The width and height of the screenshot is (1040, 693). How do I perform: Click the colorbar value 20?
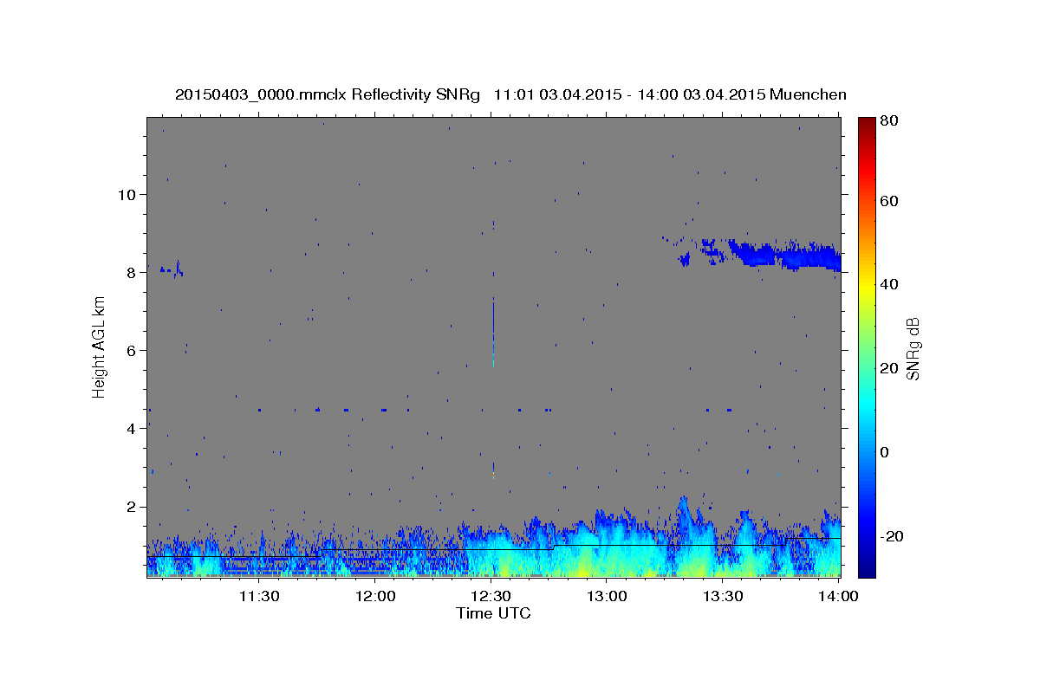[x=888, y=368]
